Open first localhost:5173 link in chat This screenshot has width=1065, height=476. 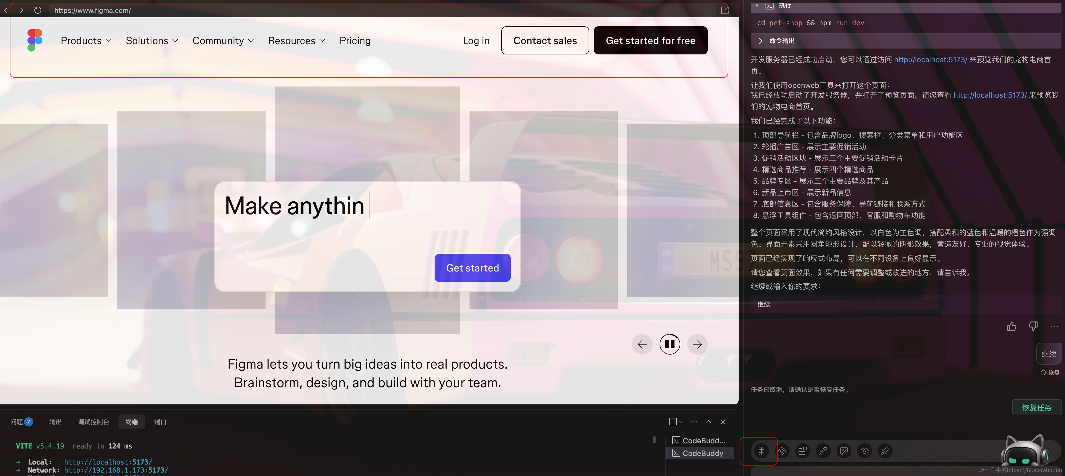pos(930,60)
